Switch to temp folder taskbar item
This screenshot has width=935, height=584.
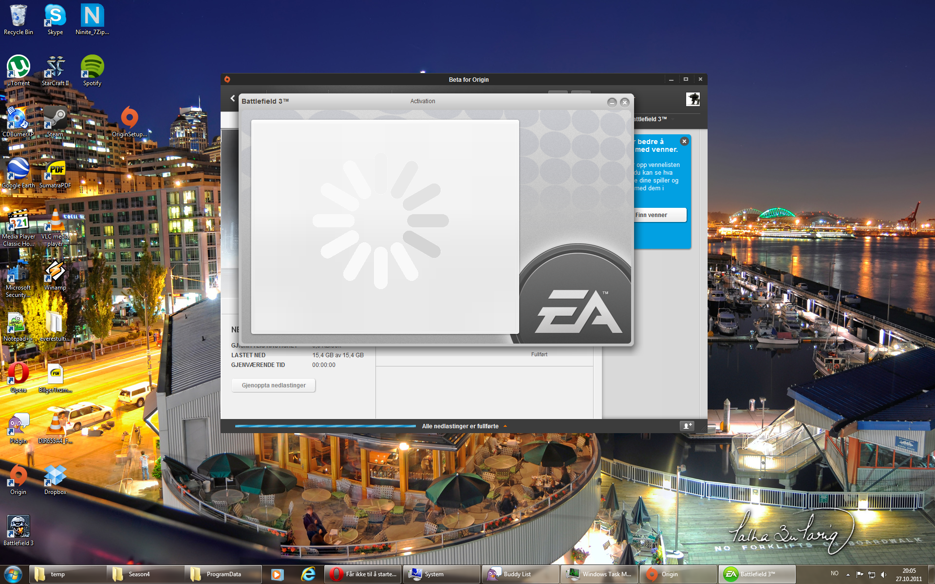click(68, 574)
